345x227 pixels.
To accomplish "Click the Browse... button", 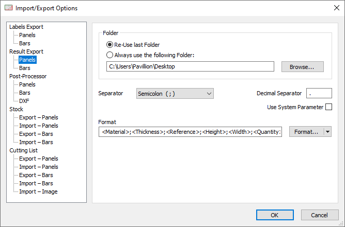I will (303, 67).
